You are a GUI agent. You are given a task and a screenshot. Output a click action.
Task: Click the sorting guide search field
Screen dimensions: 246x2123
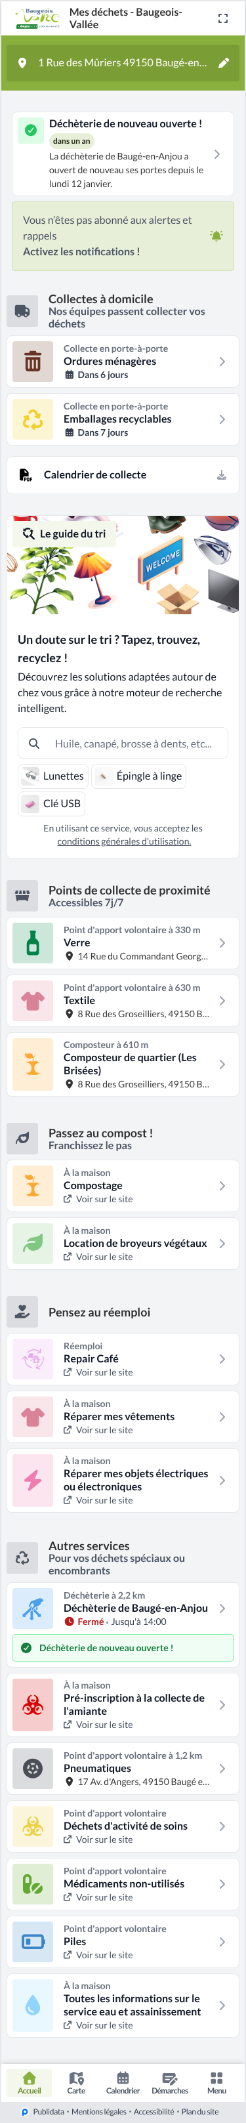[x=123, y=742]
